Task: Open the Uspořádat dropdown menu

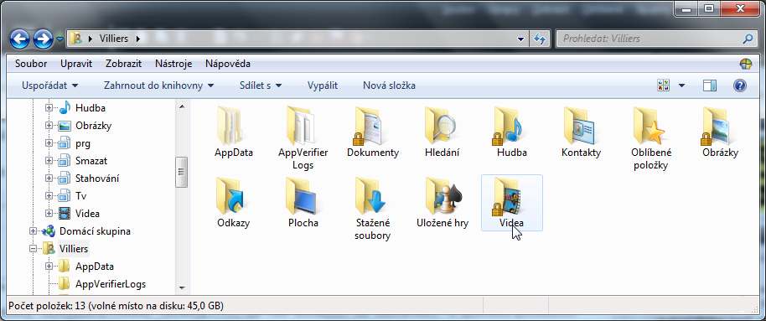Action: (49, 85)
